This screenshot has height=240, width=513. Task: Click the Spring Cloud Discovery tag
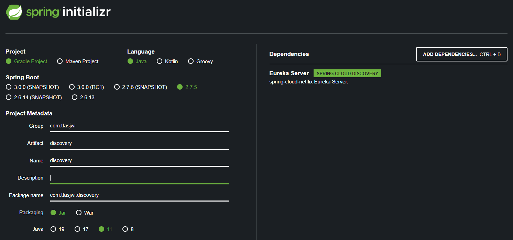coord(347,73)
